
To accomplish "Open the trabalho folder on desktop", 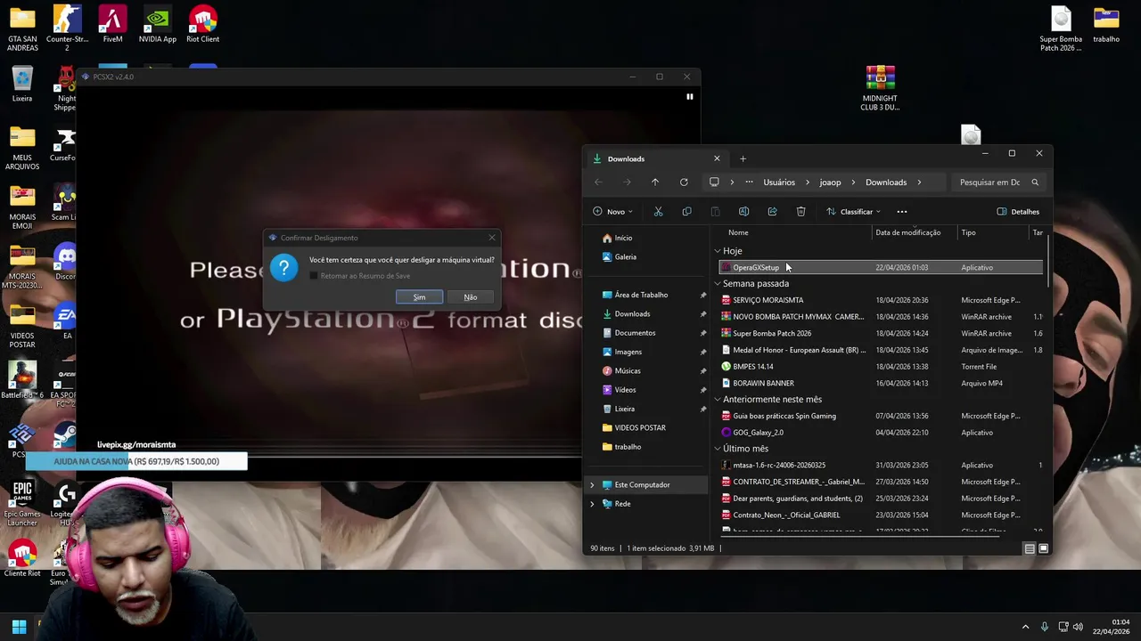I will (1106, 24).
